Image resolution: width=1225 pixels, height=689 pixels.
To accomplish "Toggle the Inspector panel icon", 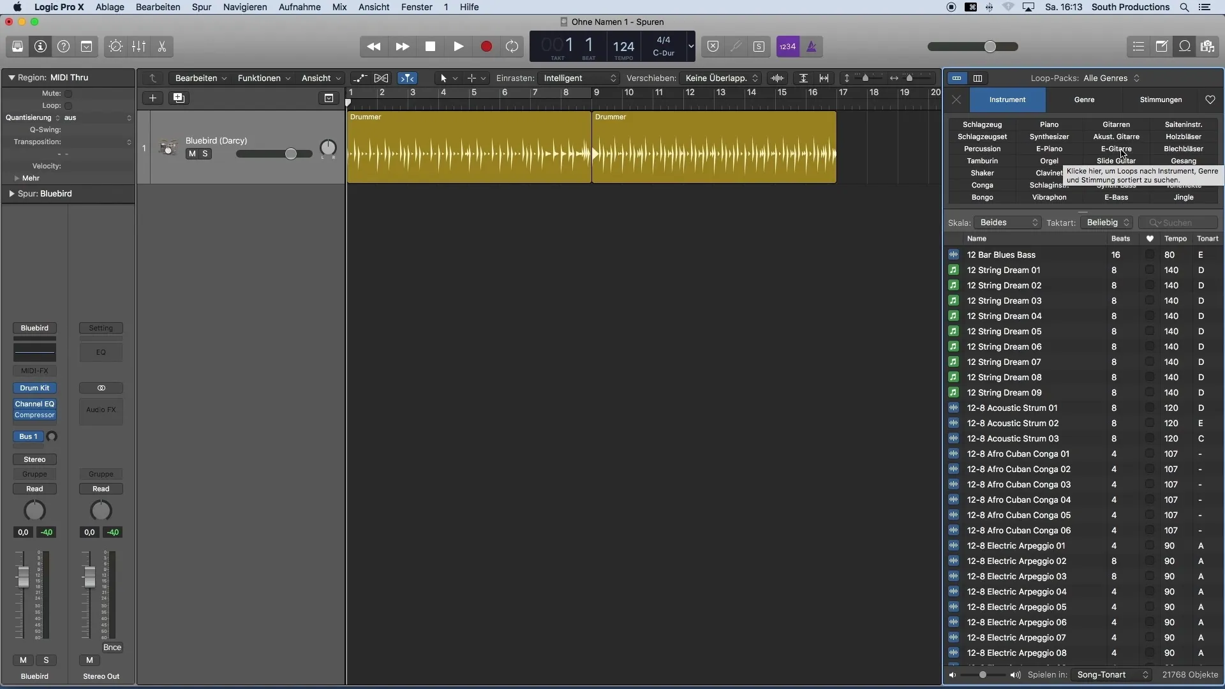I will point(40,47).
